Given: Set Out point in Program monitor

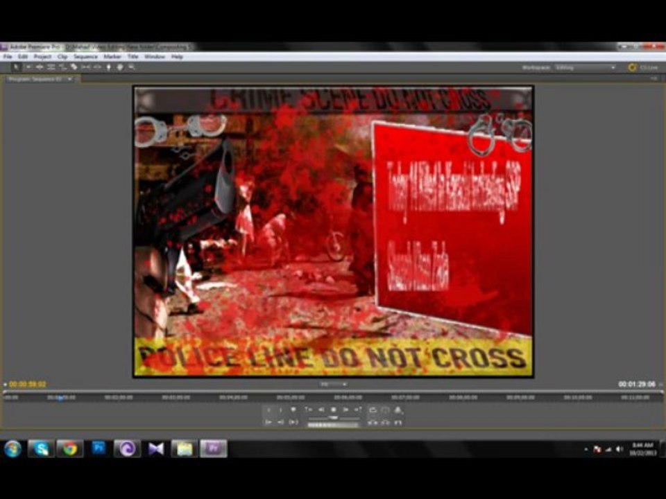Looking at the screenshot, I should (x=280, y=410).
